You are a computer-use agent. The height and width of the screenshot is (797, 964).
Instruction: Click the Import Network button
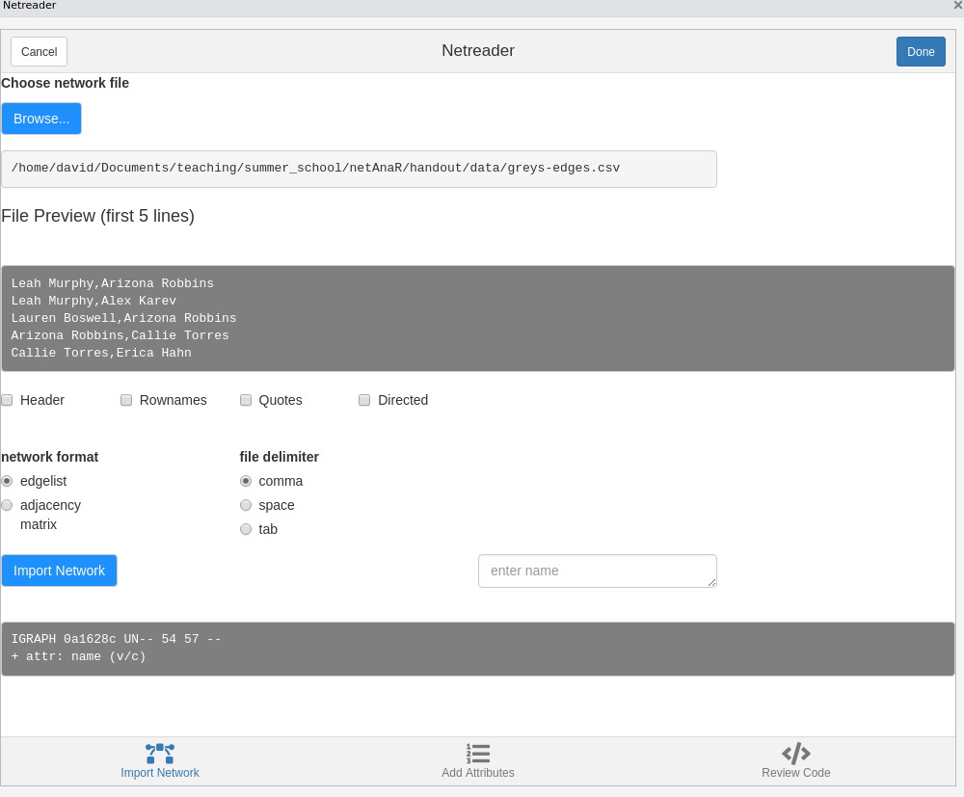click(59, 571)
